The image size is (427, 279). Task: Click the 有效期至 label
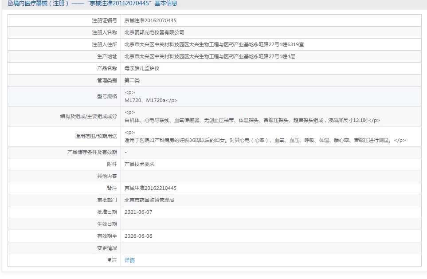107,236
